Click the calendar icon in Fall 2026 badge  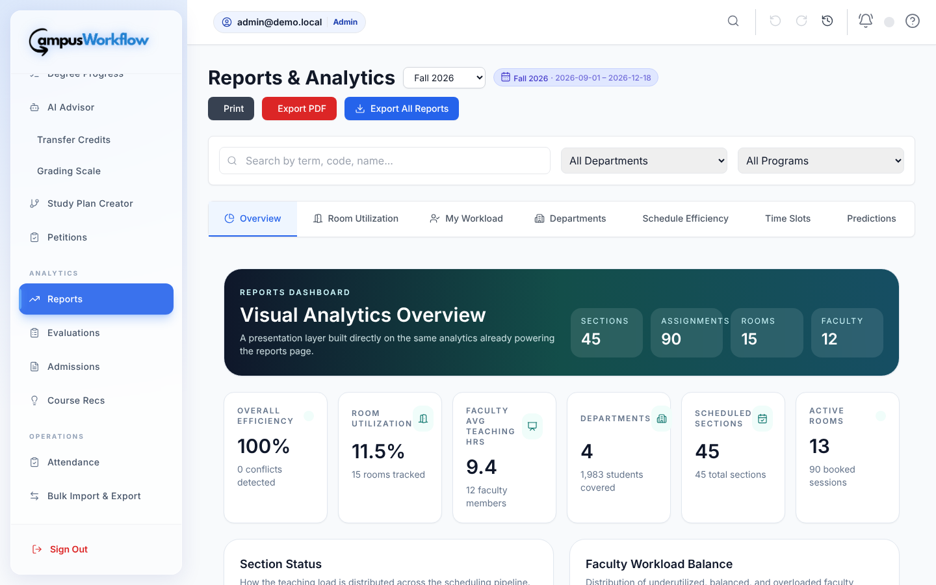click(506, 77)
